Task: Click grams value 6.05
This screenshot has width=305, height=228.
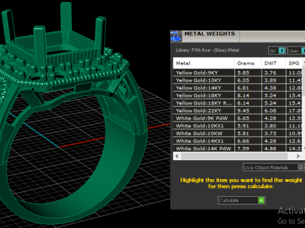Action: [x=243, y=80]
